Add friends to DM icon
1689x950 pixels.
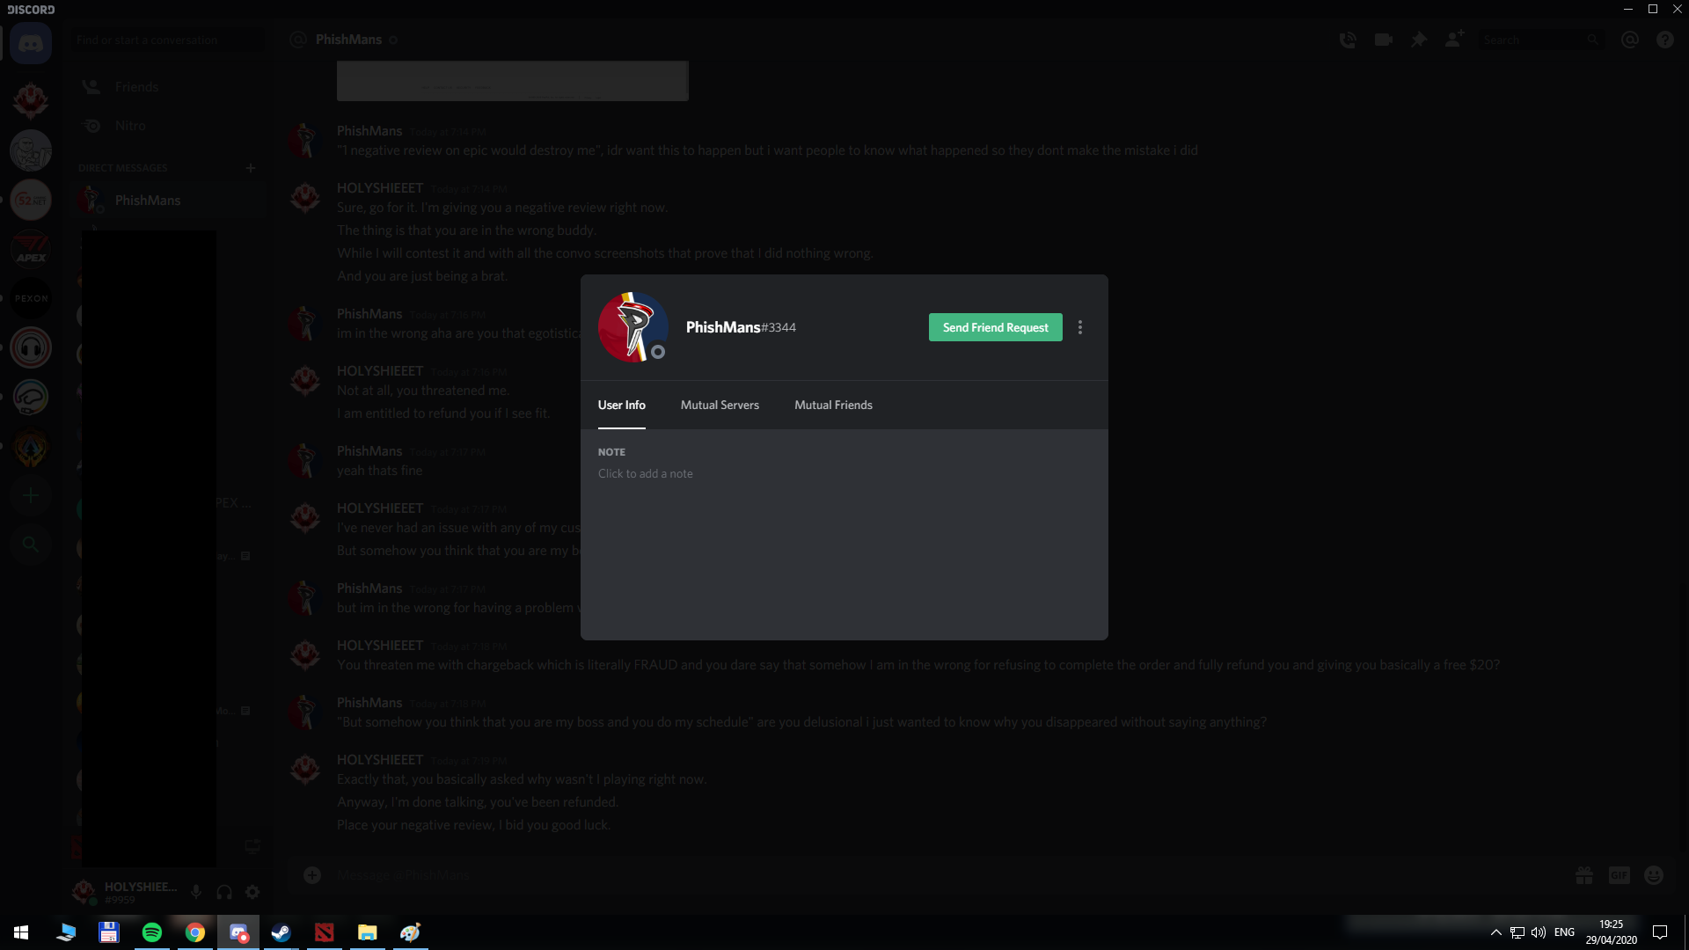(1454, 40)
